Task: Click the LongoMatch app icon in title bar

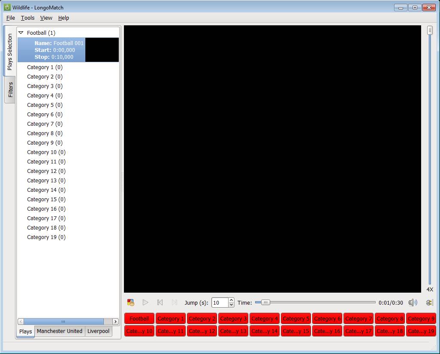Action: tap(7, 7)
